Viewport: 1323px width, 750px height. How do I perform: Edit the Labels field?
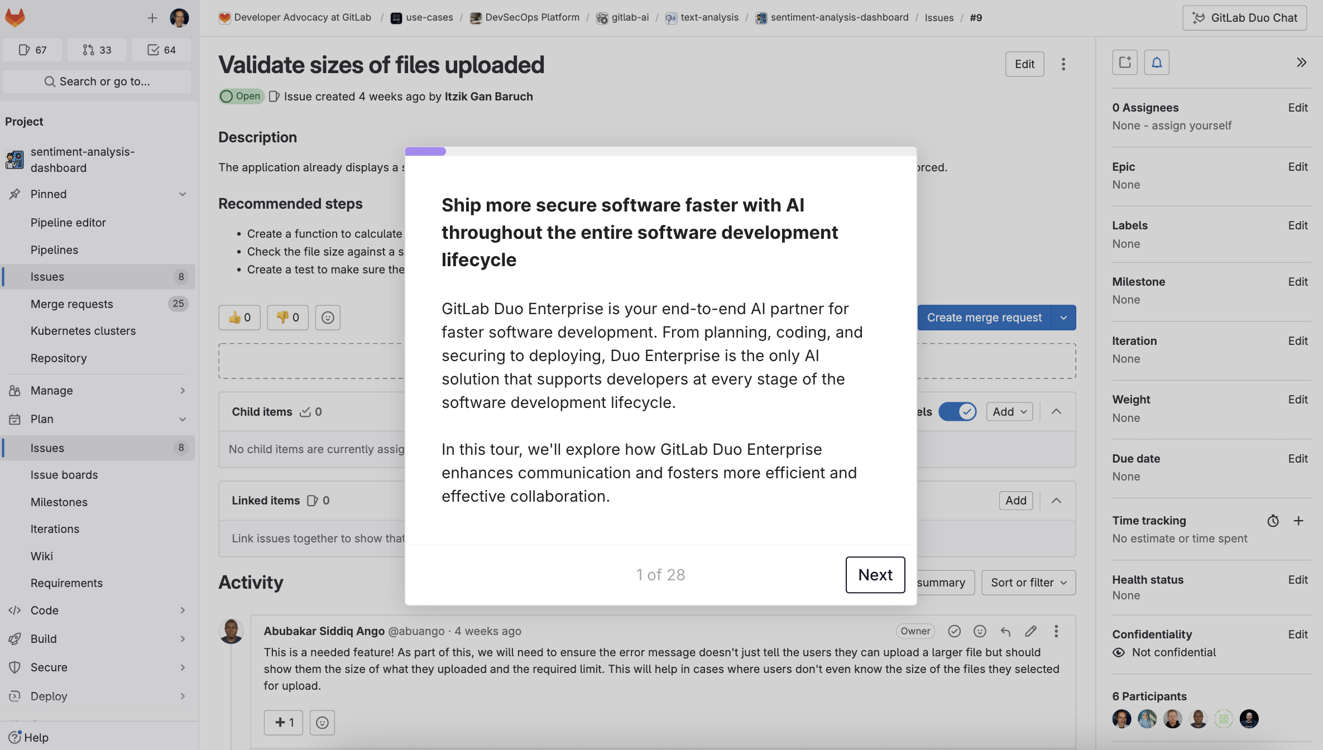pos(1298,225)
